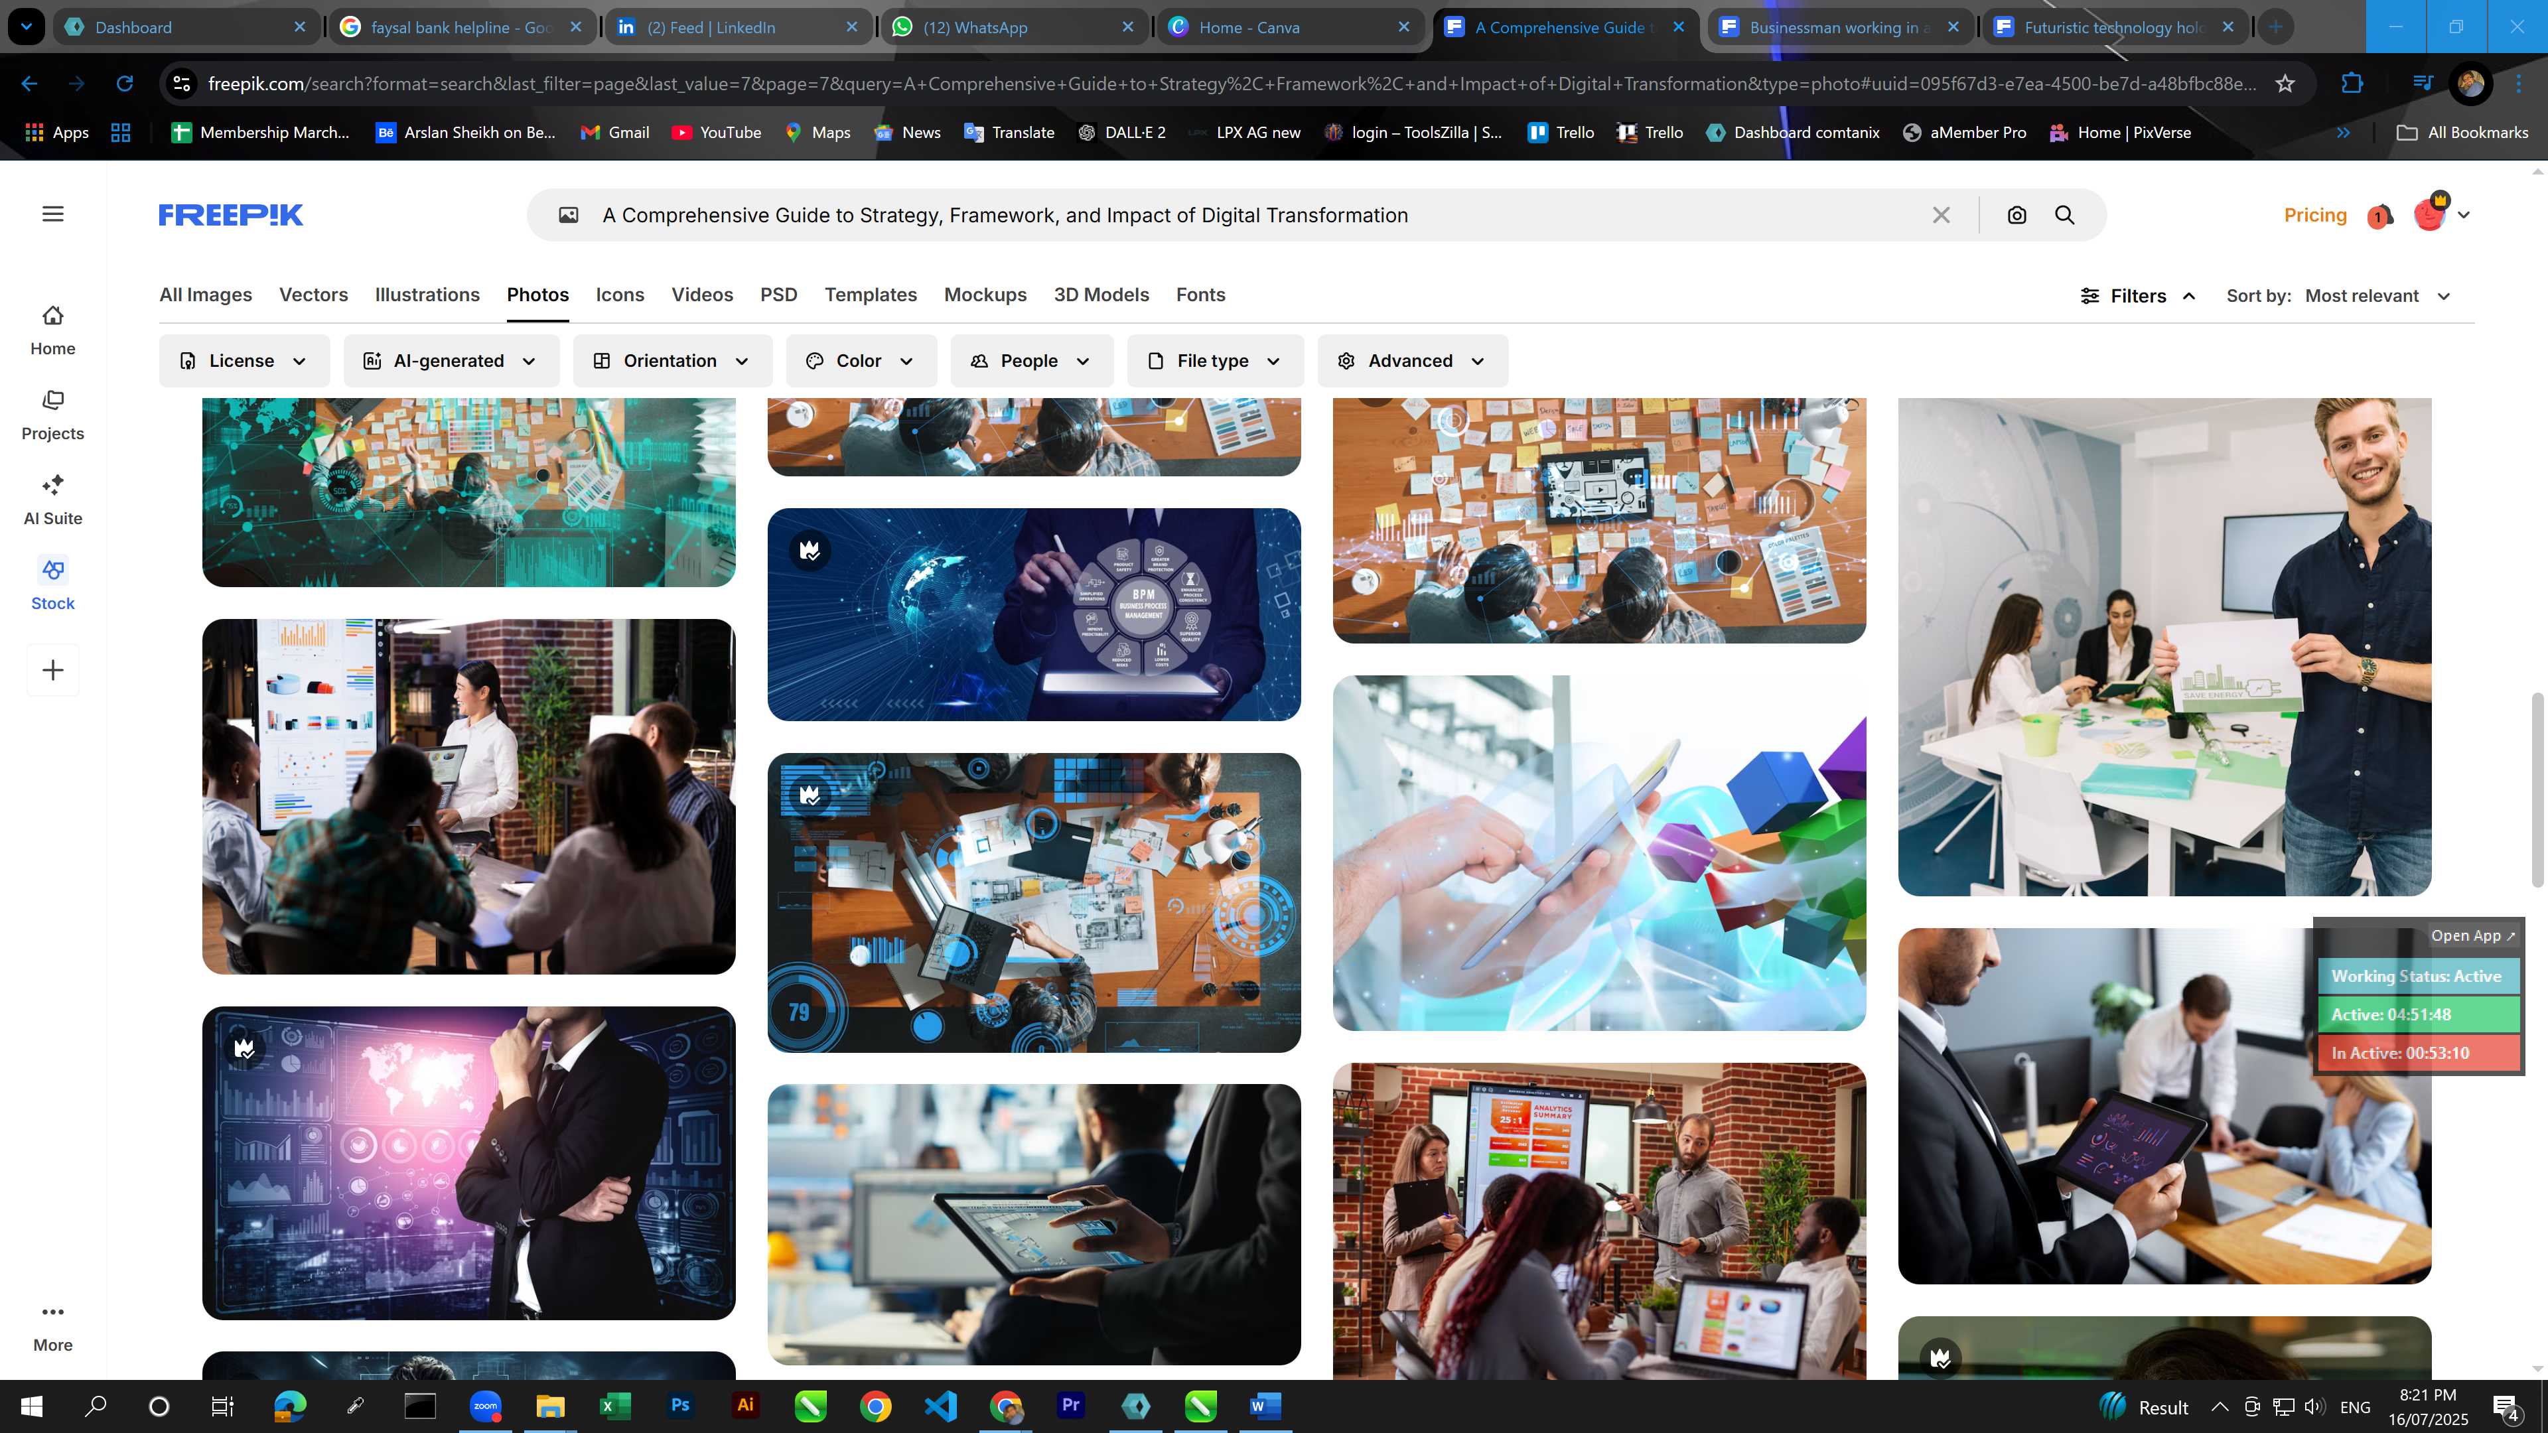
Task: Switch to Videos tab
Action: [x=702, y=295]
